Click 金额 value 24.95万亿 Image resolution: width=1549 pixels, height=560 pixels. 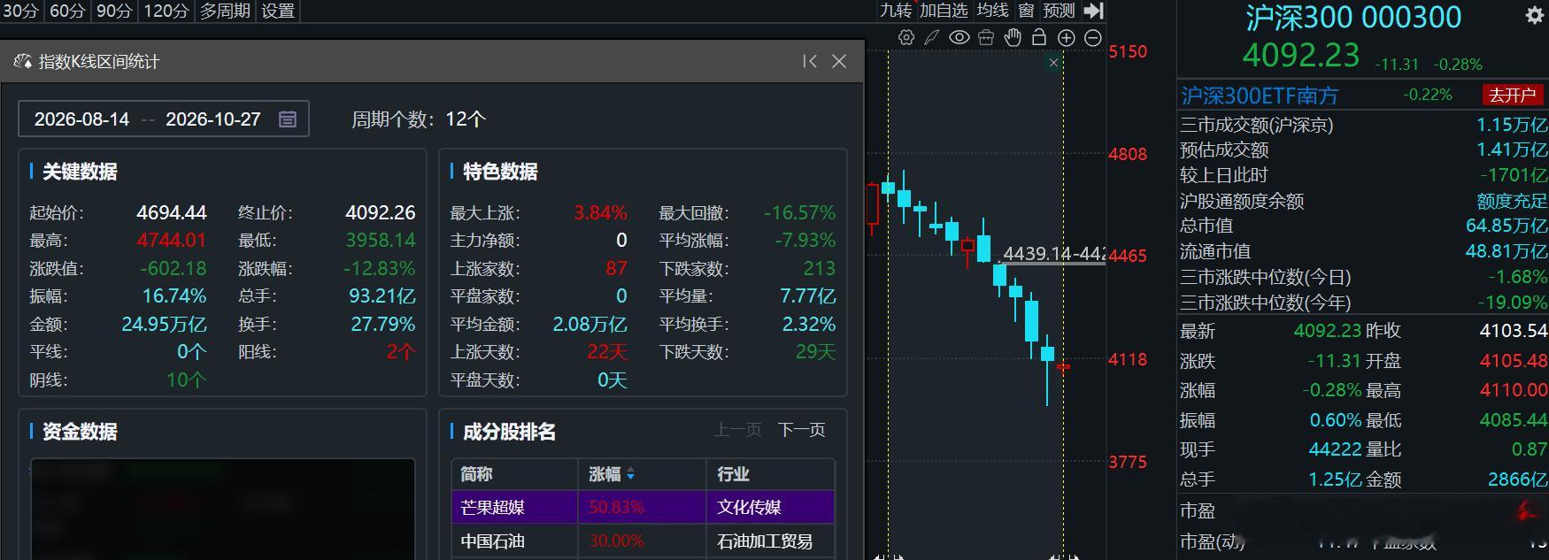(164, 324)
